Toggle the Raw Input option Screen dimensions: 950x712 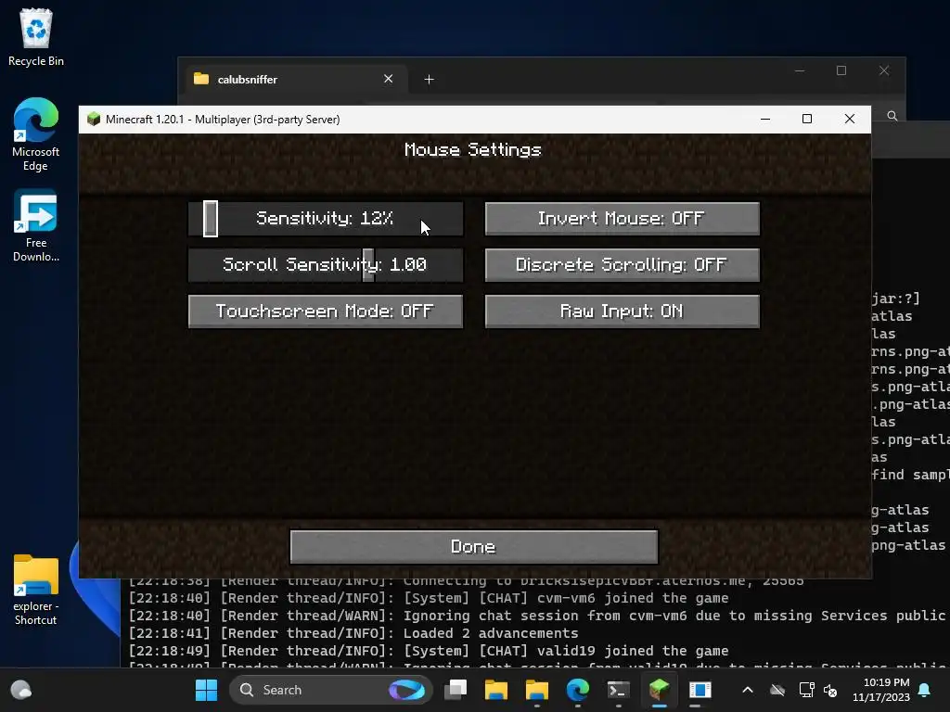tap(622, 311)
